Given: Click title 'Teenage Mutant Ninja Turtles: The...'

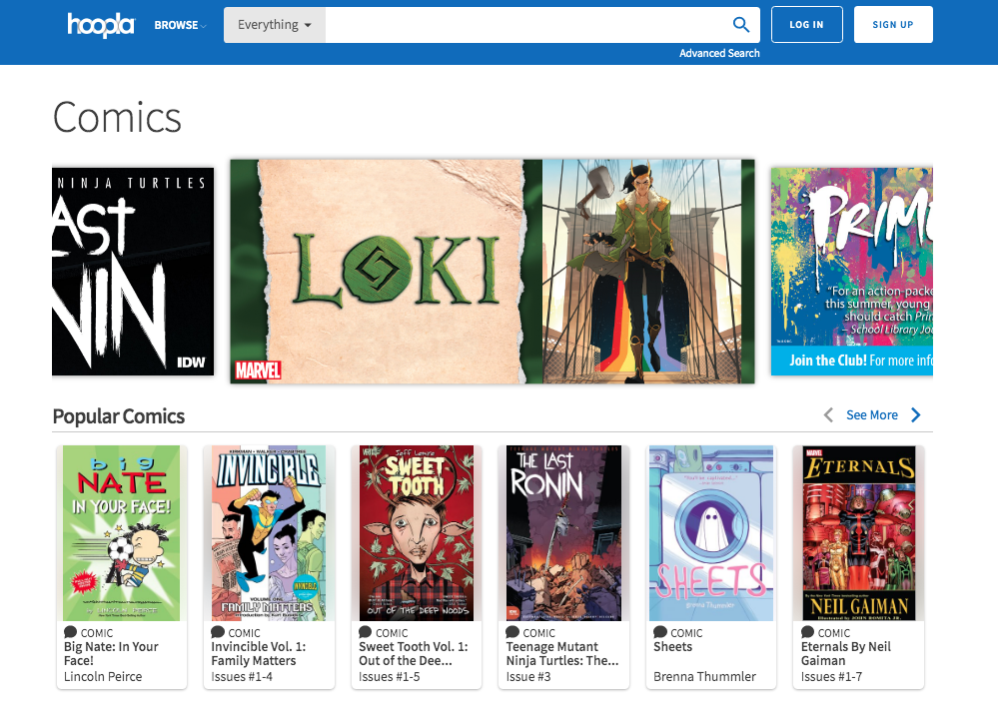Looking at the screenshot, I should [562, 654].
